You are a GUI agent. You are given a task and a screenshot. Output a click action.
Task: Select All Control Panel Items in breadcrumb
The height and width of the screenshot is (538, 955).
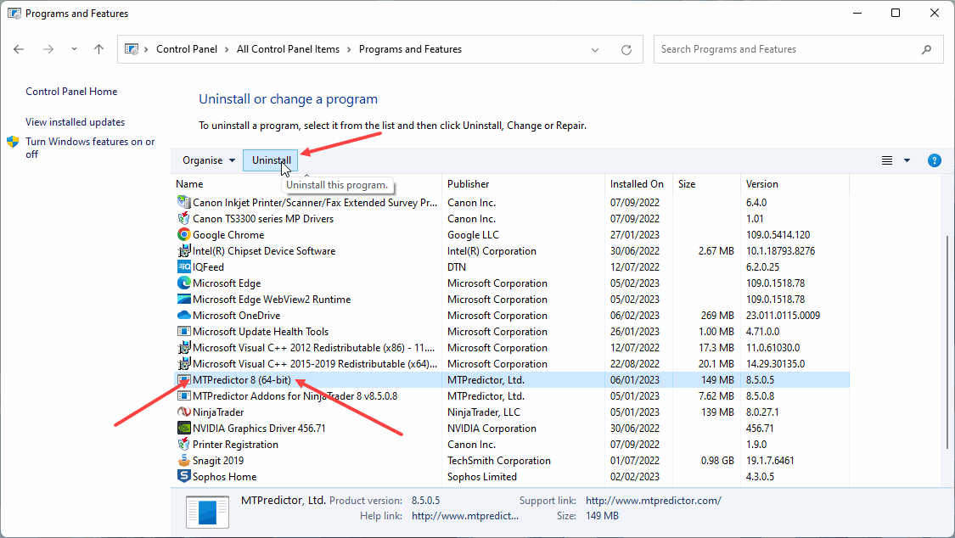pos(288,49)
